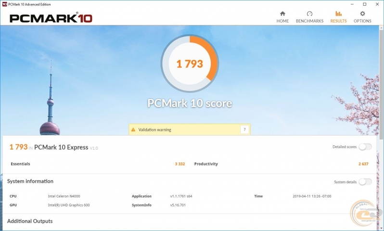Image resolution: width=384 pixels, height=231 pixels.
Task: Click the PCMARK 10 logo
Action: click(x=51, y=18)
